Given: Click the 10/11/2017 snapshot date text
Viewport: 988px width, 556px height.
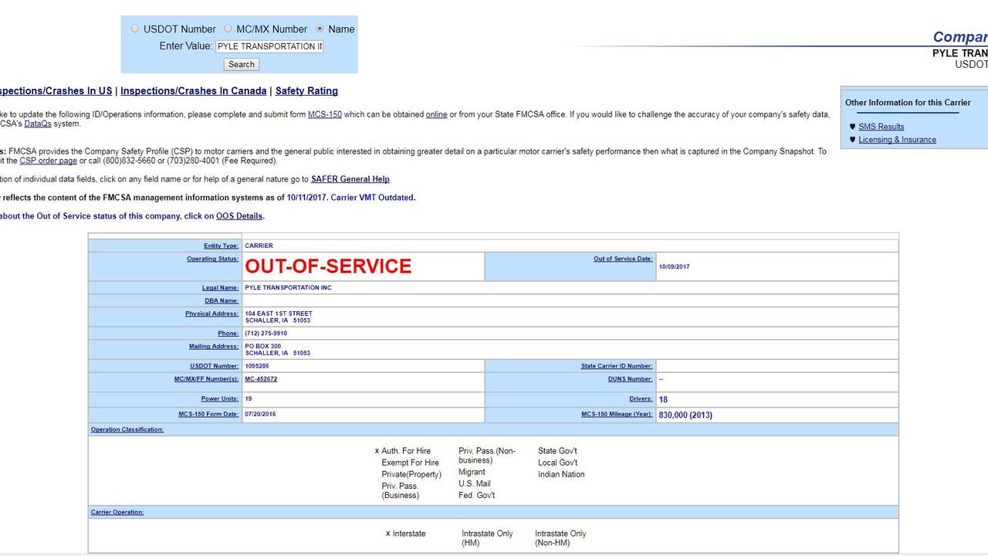Looking at the screenshot, I should tap(306, 198).
